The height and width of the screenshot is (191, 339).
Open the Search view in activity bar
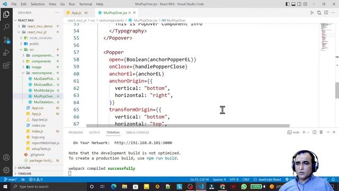(6, 27)
